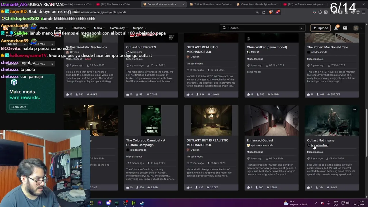This screenshot has height=207, width=368.
Task: Open The Colorado Cannibal poster thumbnail
Action: pos(151,120)
